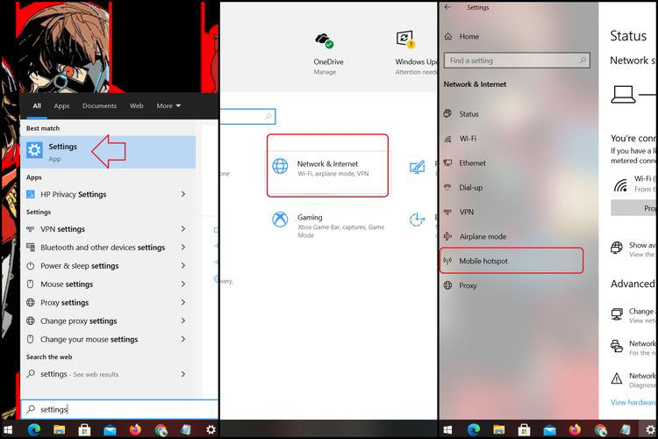
Task: Click the OneDrive Manage link
Action: point(325,72)
